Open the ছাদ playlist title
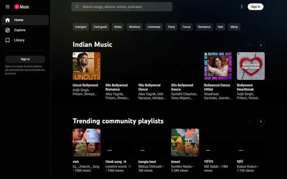Image resolution: width=287 pixels, height=179 pixels. 240,162
